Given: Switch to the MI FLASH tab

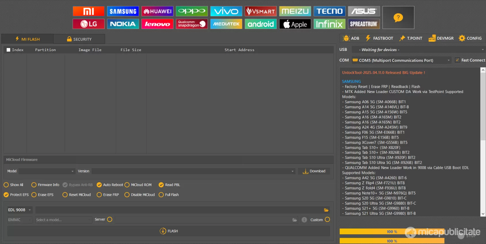Looking at the screenshot, I should (27, 39).
